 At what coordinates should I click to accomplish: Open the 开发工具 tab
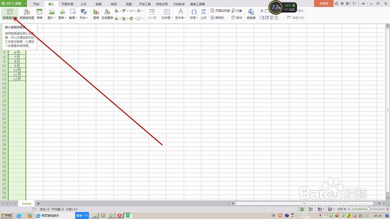(145, 4)
